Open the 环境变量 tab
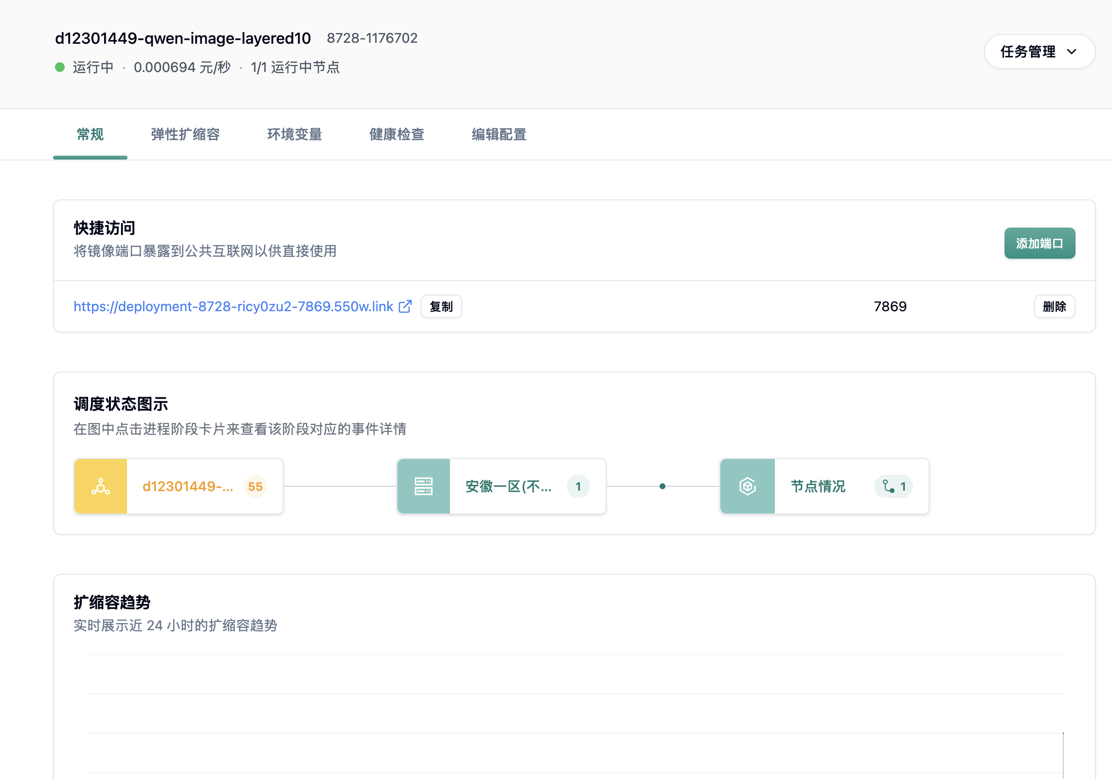Viewport: 1112px width, 779px height. [295, 134]
